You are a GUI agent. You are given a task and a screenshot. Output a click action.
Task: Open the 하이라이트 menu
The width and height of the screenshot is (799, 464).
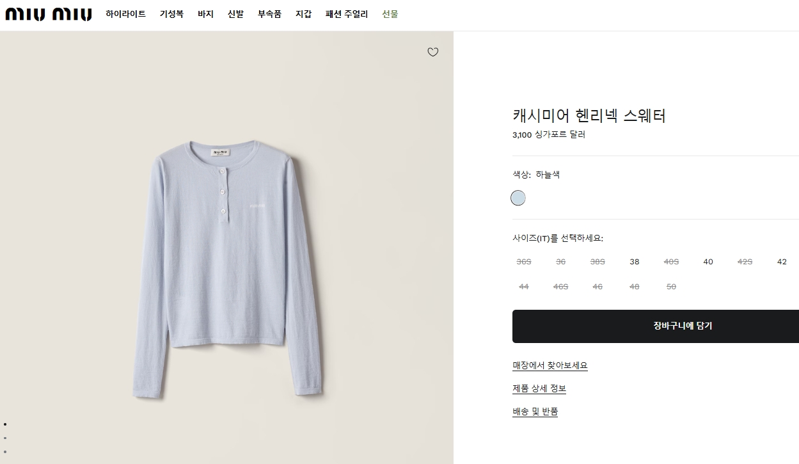coord(126,14)
